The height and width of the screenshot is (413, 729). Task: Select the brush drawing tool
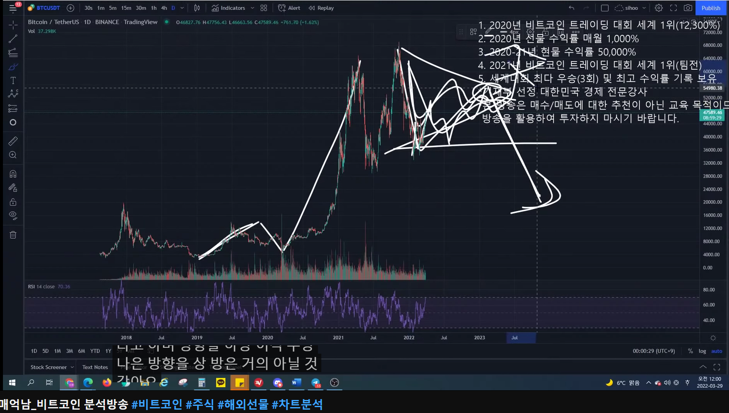(x=13, y=67)
